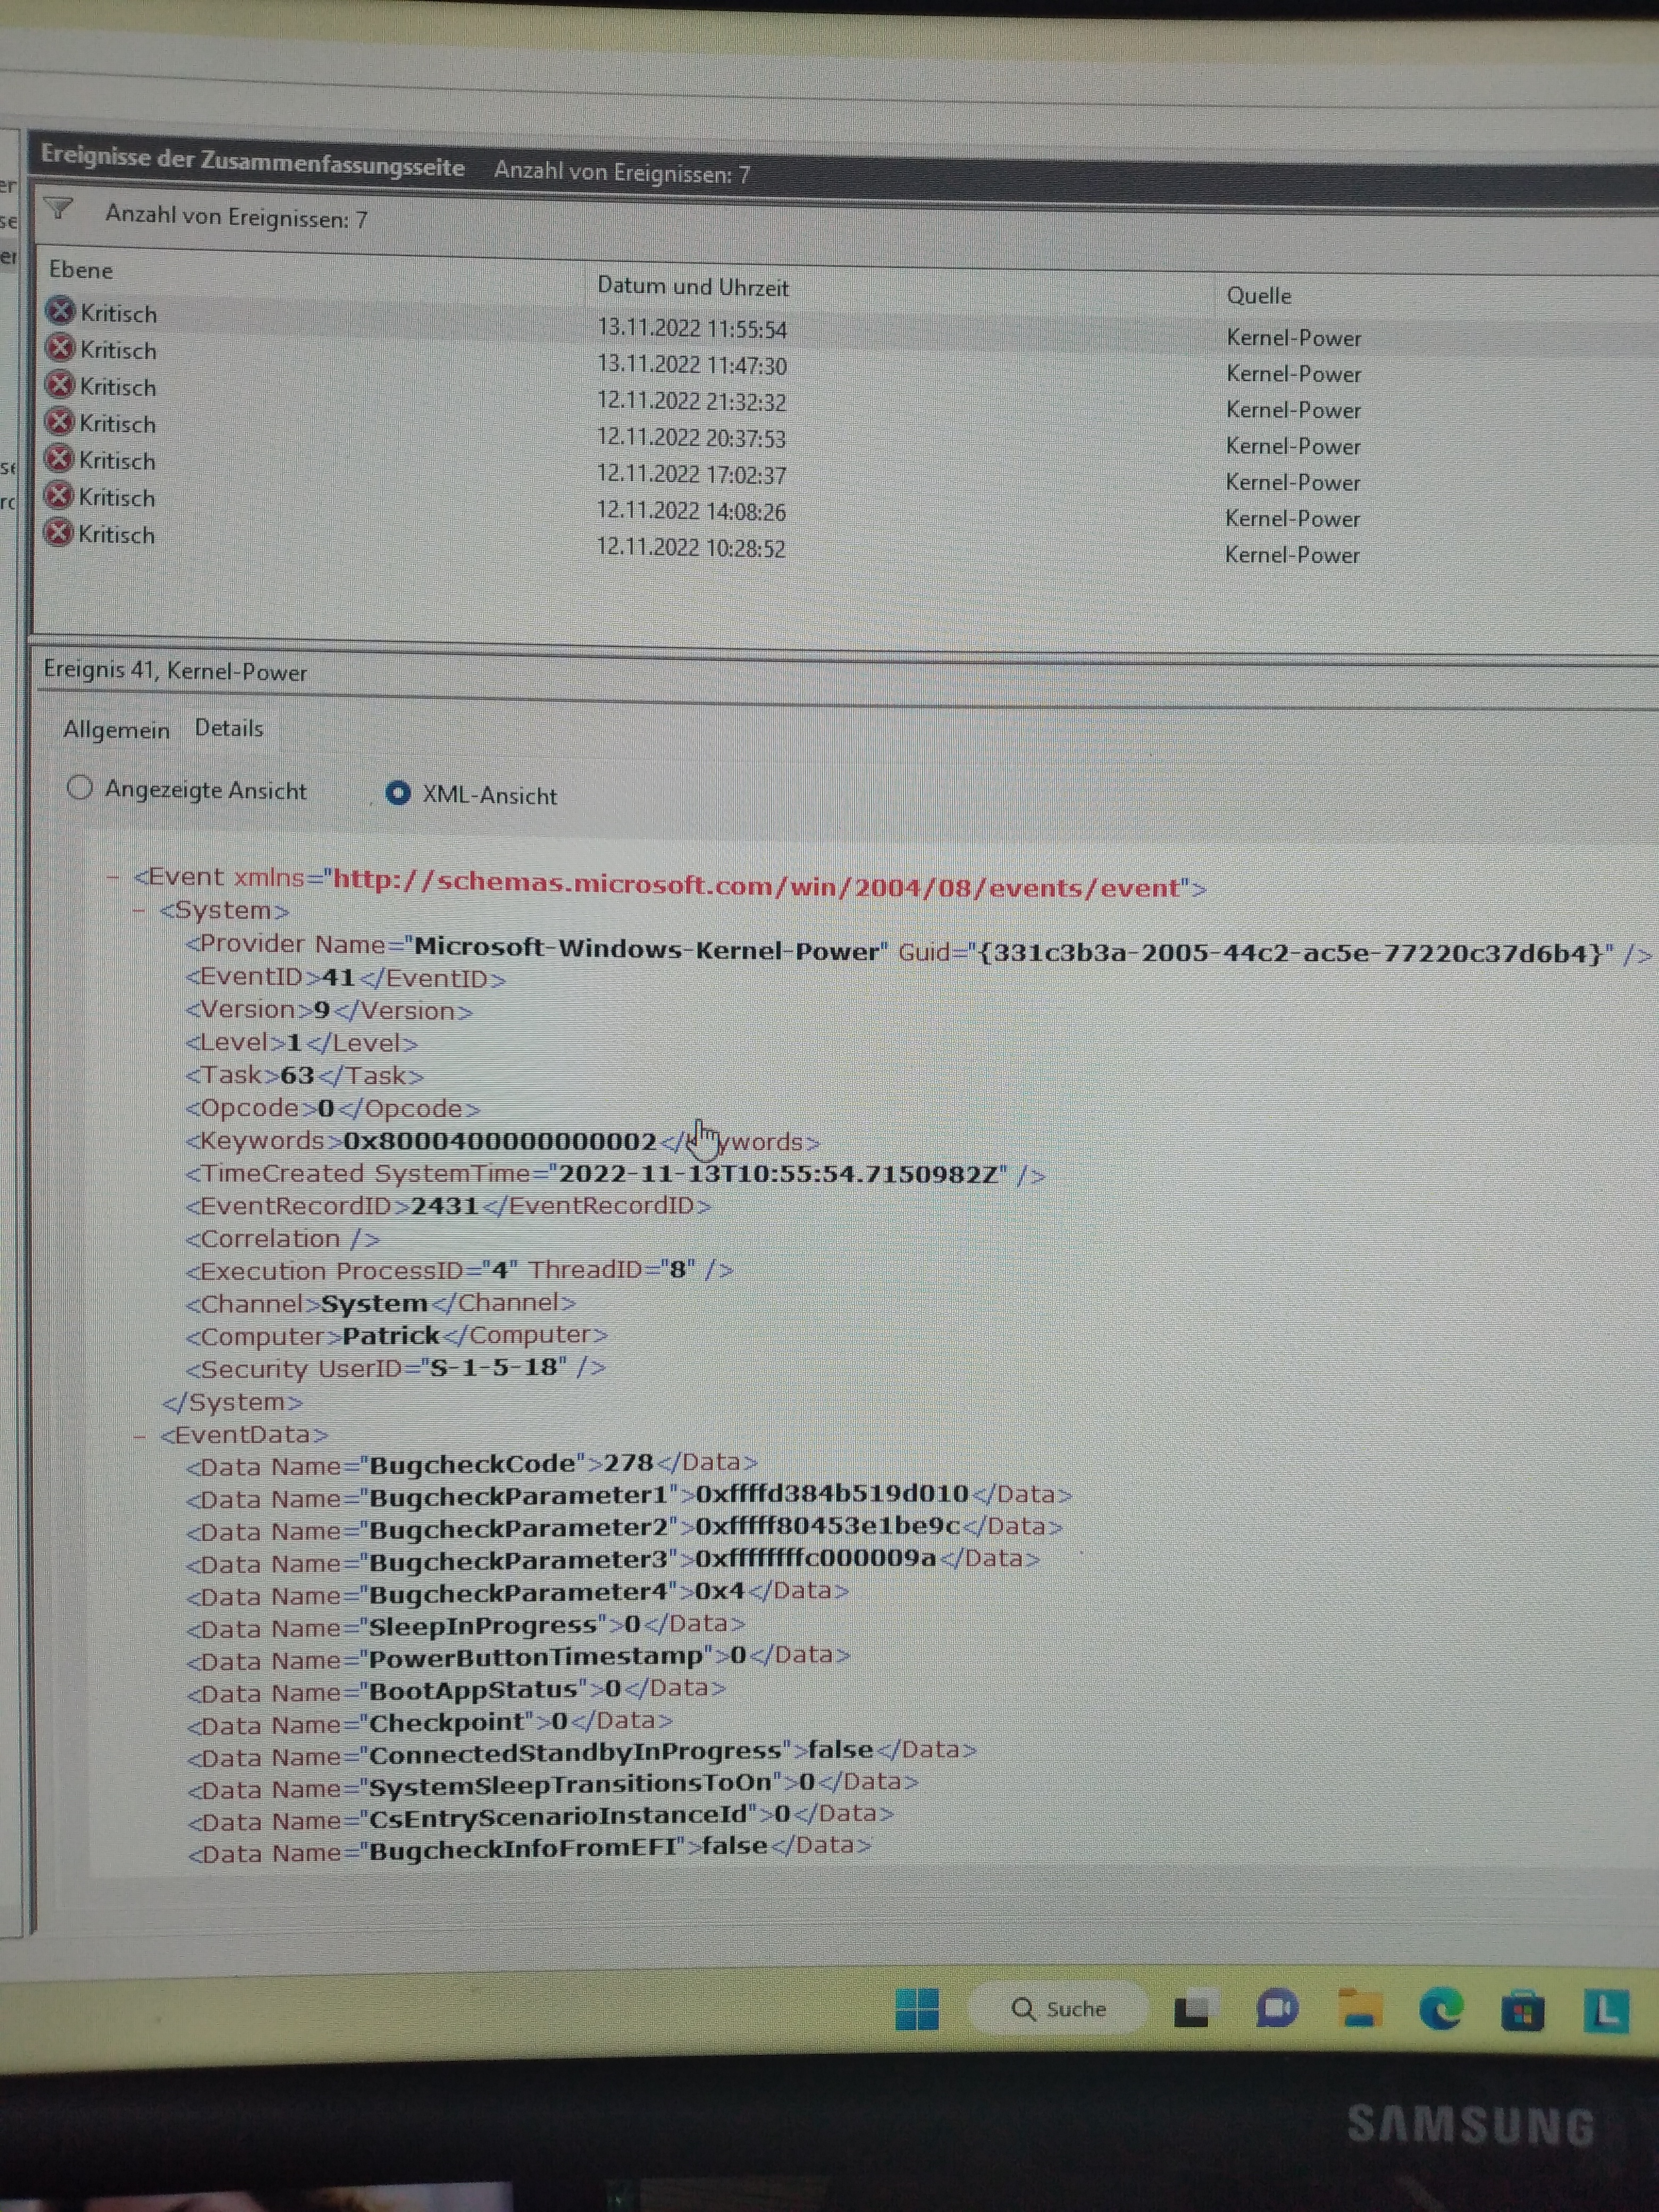This screenshot has height=2212, width=1659.
Task: Switch to the Details tab
Action: (x=229, y=728)
